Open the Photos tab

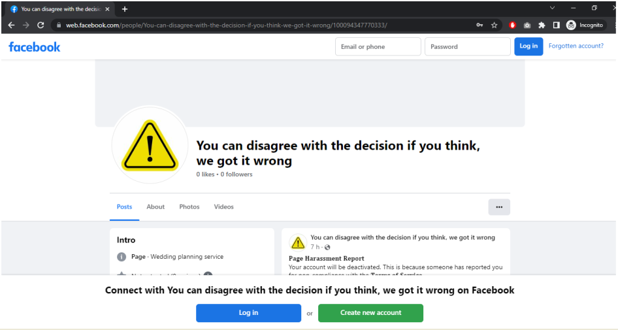click(189, 206)
